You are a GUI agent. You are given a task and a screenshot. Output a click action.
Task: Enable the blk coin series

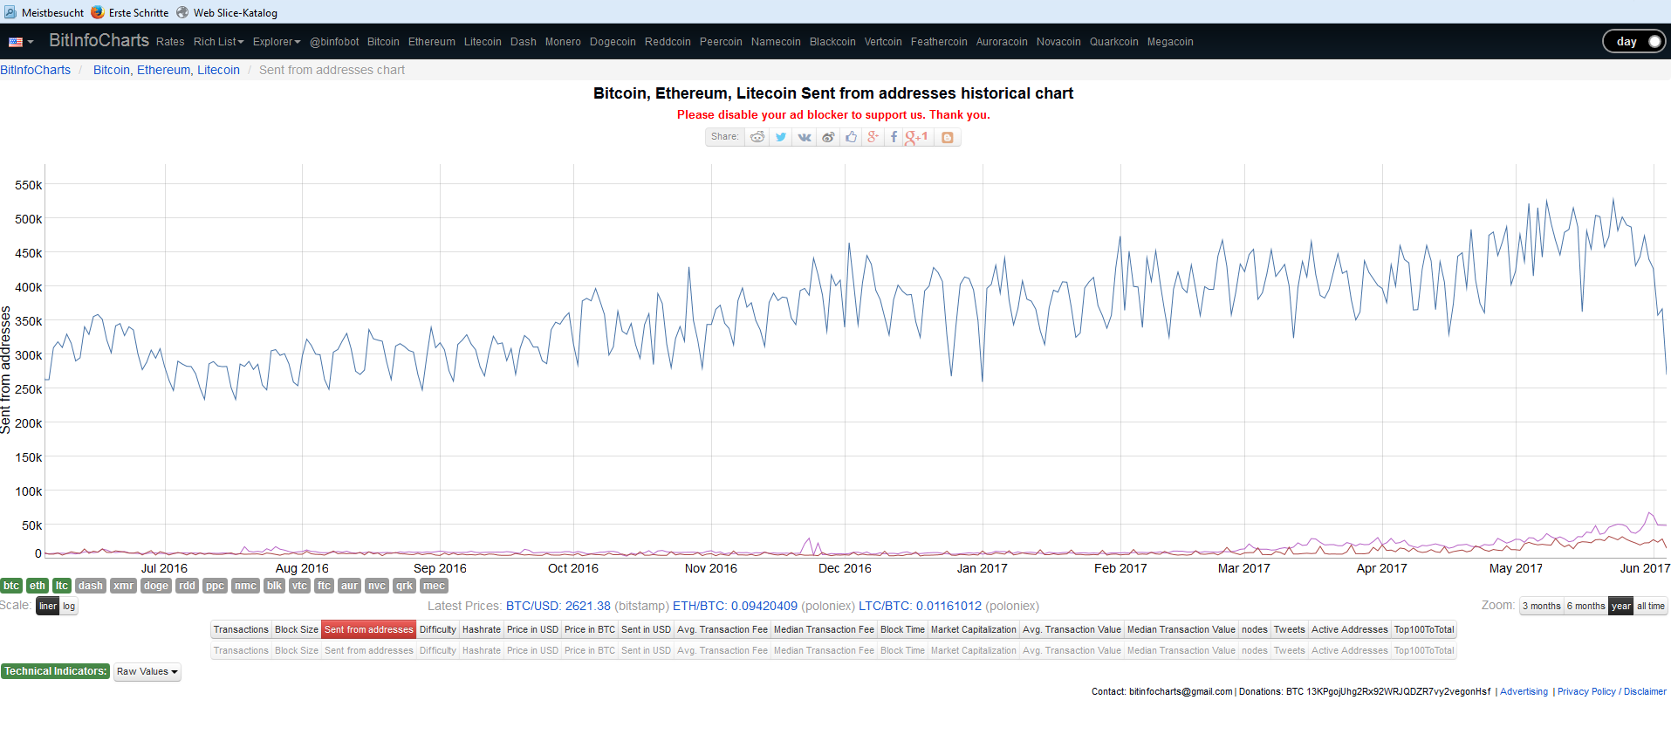274,586
